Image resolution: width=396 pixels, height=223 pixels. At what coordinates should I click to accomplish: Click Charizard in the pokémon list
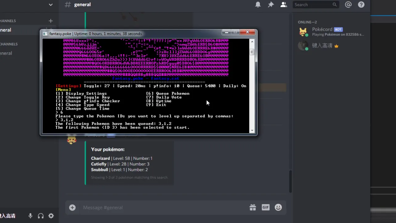(100, 158)
